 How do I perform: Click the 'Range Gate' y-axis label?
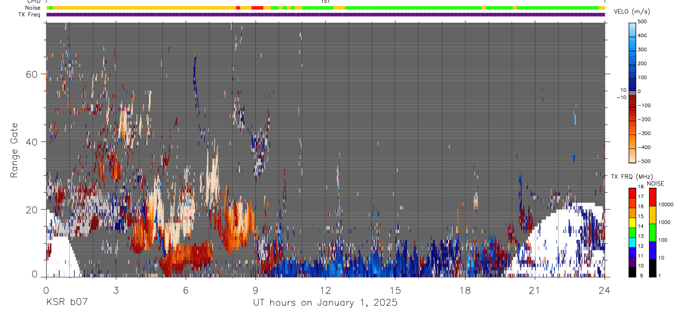coord(14,150)
